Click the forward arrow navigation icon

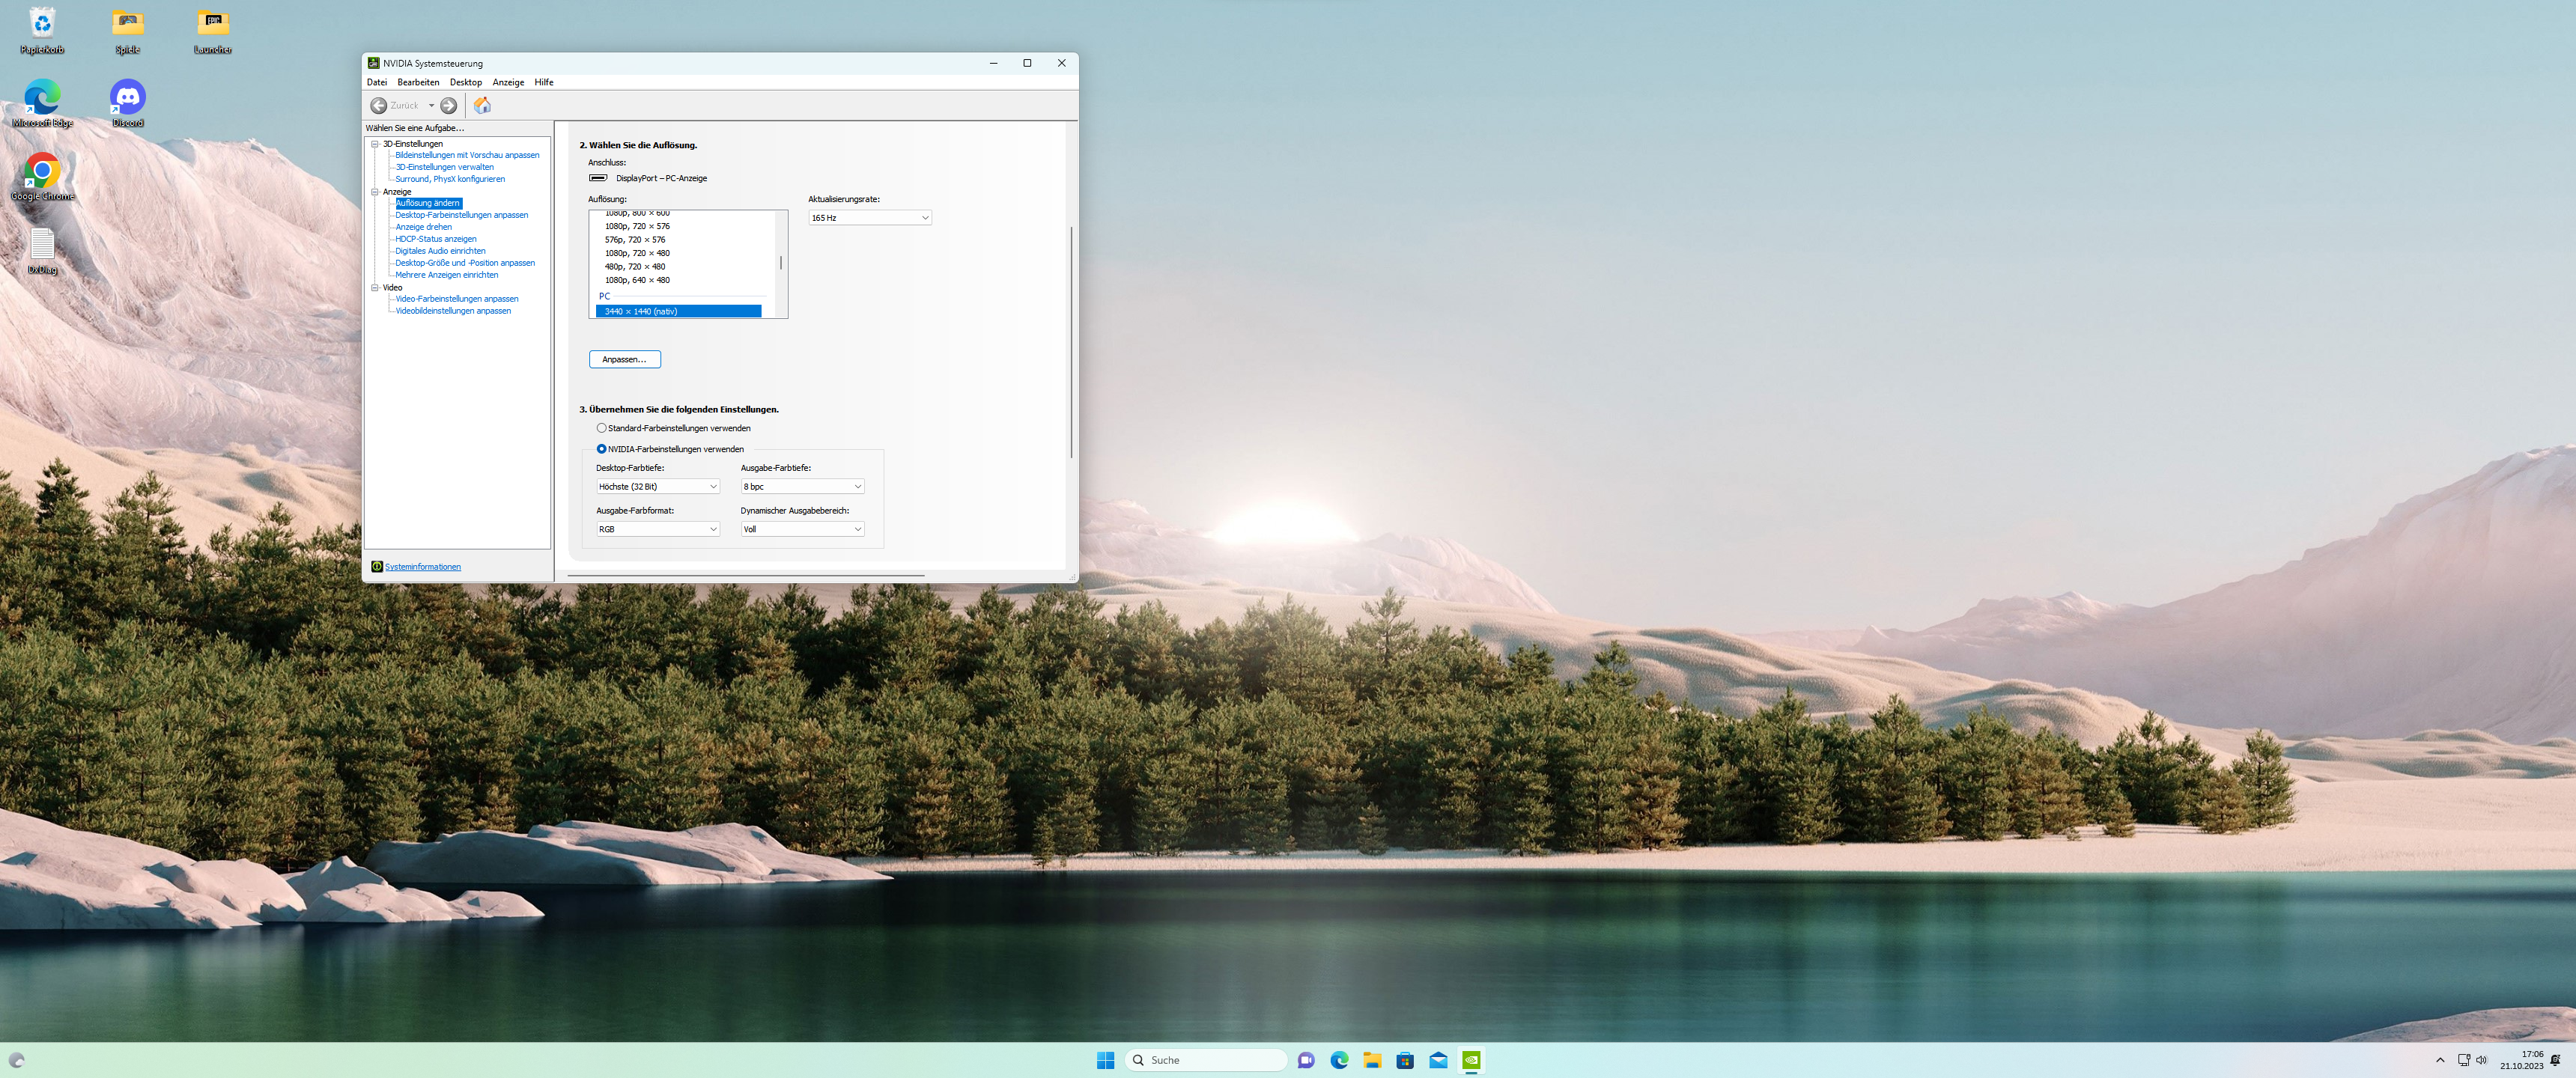point(449,105)
